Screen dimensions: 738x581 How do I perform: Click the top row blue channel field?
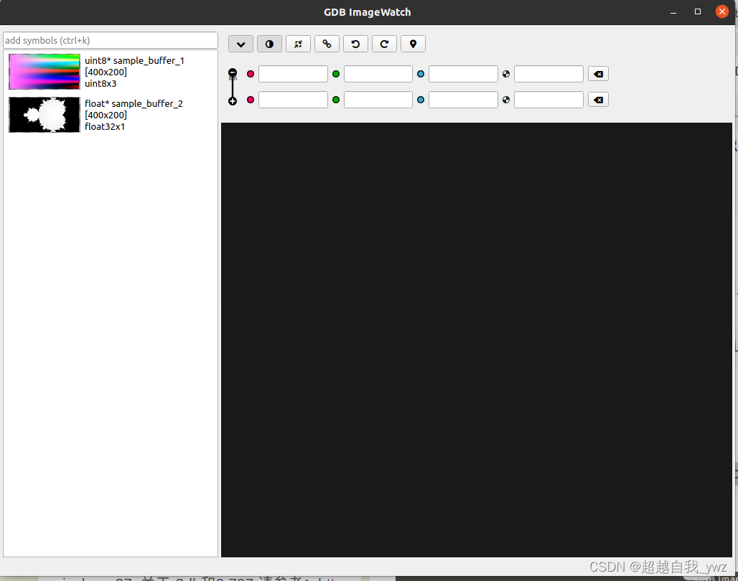(463, 74)
